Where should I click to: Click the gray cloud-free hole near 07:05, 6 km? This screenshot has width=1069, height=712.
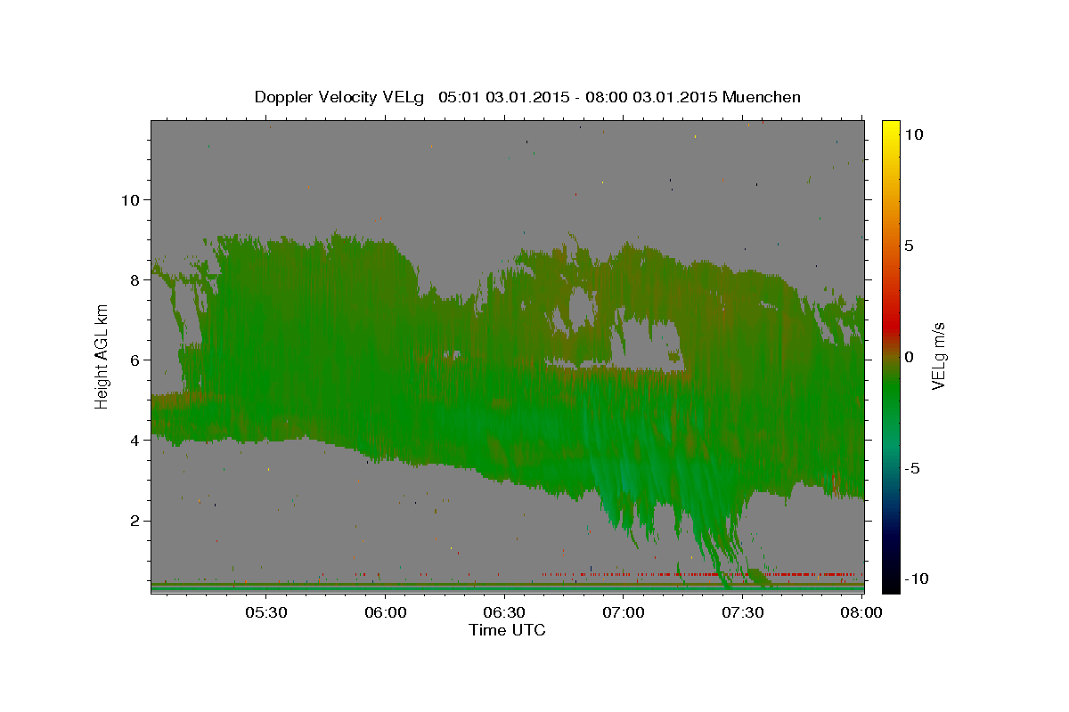pos(649,344)
